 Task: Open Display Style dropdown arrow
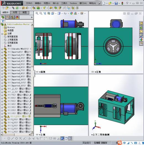62,14
